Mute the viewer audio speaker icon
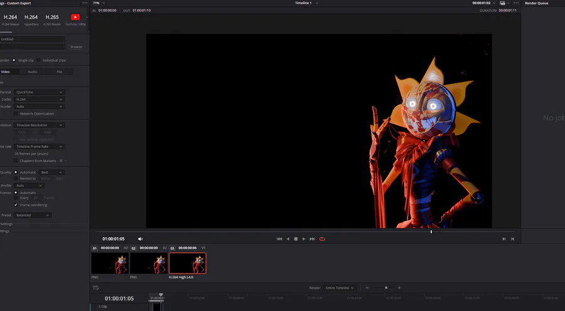Screen dimensions: 565x311 point(140,239)
